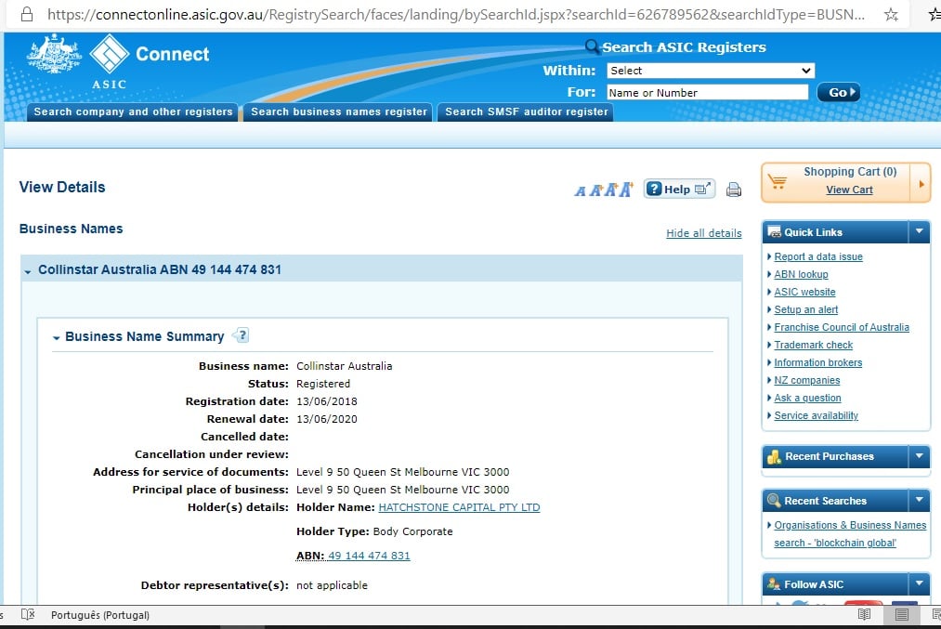Click the View Cart link

849,190
